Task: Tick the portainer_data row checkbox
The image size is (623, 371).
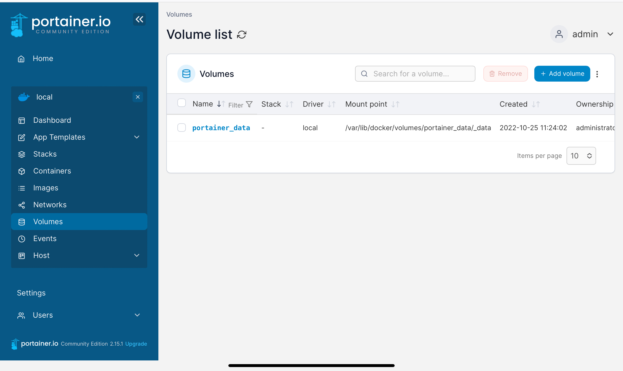Action: pyautogui.click(x=182, y=128)
